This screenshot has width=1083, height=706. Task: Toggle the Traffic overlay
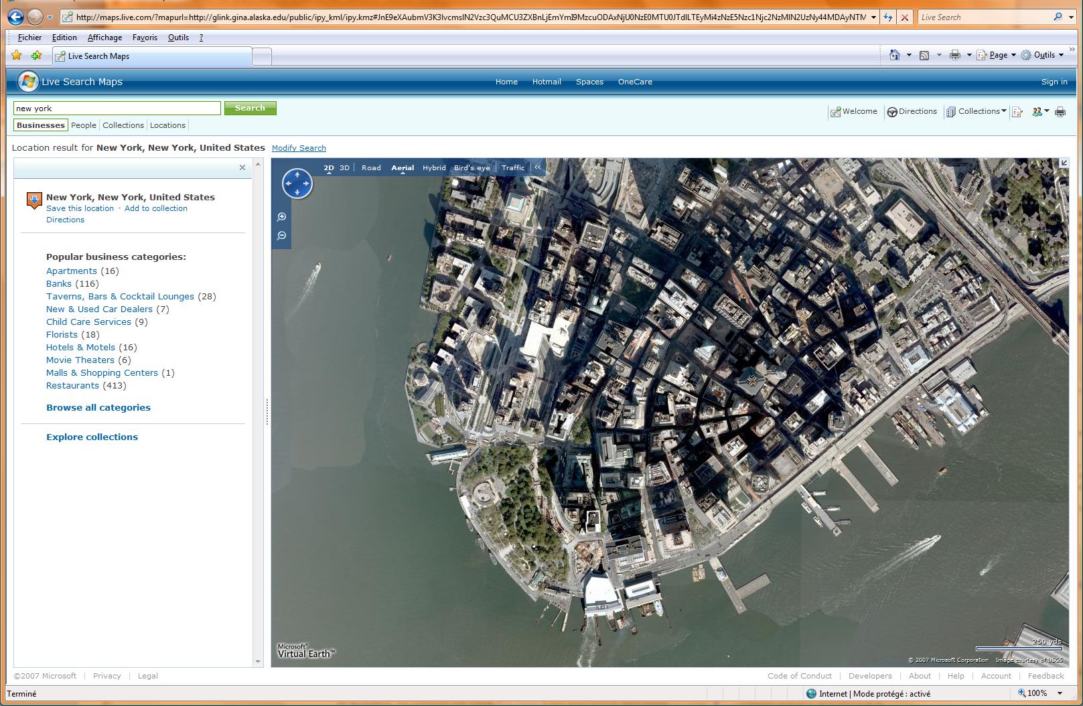513,168
